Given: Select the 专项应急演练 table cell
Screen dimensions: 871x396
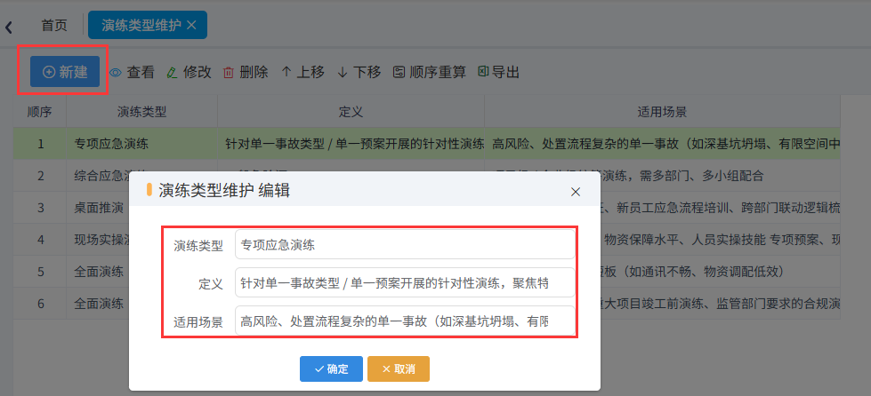Looking at the screenshot, I should click(141, 144).
